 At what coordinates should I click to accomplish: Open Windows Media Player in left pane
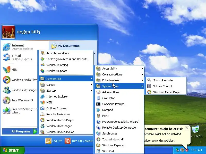(20, 80)
